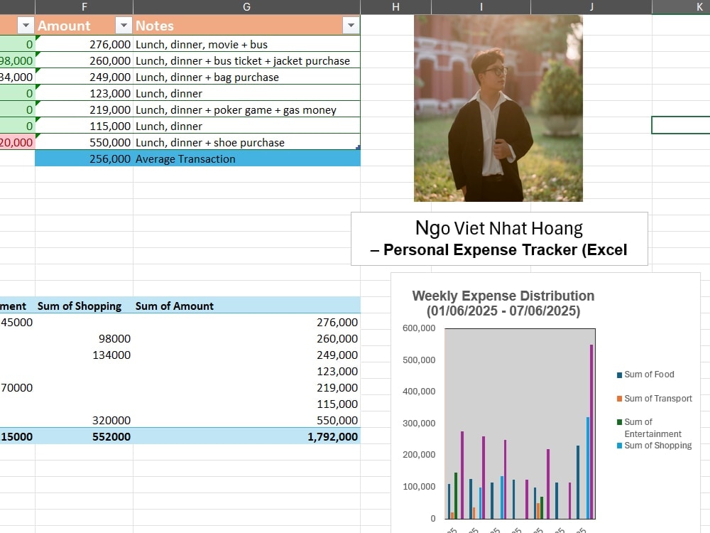
Task: Click the Sum of Transport legend entry
Action: [655, 398]
